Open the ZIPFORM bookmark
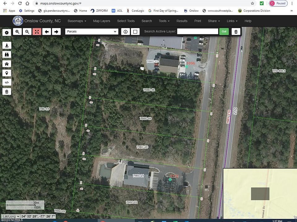297x222 pixels. [99, 11]
